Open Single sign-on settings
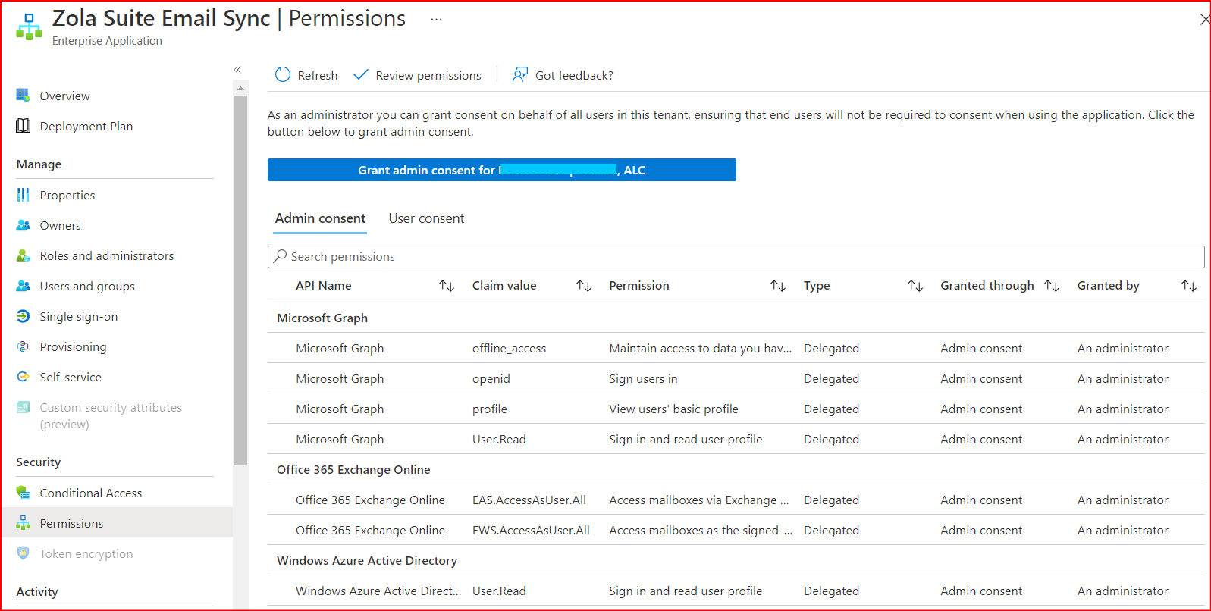The width and height of the screenshot is (1211, 611). 79,316
